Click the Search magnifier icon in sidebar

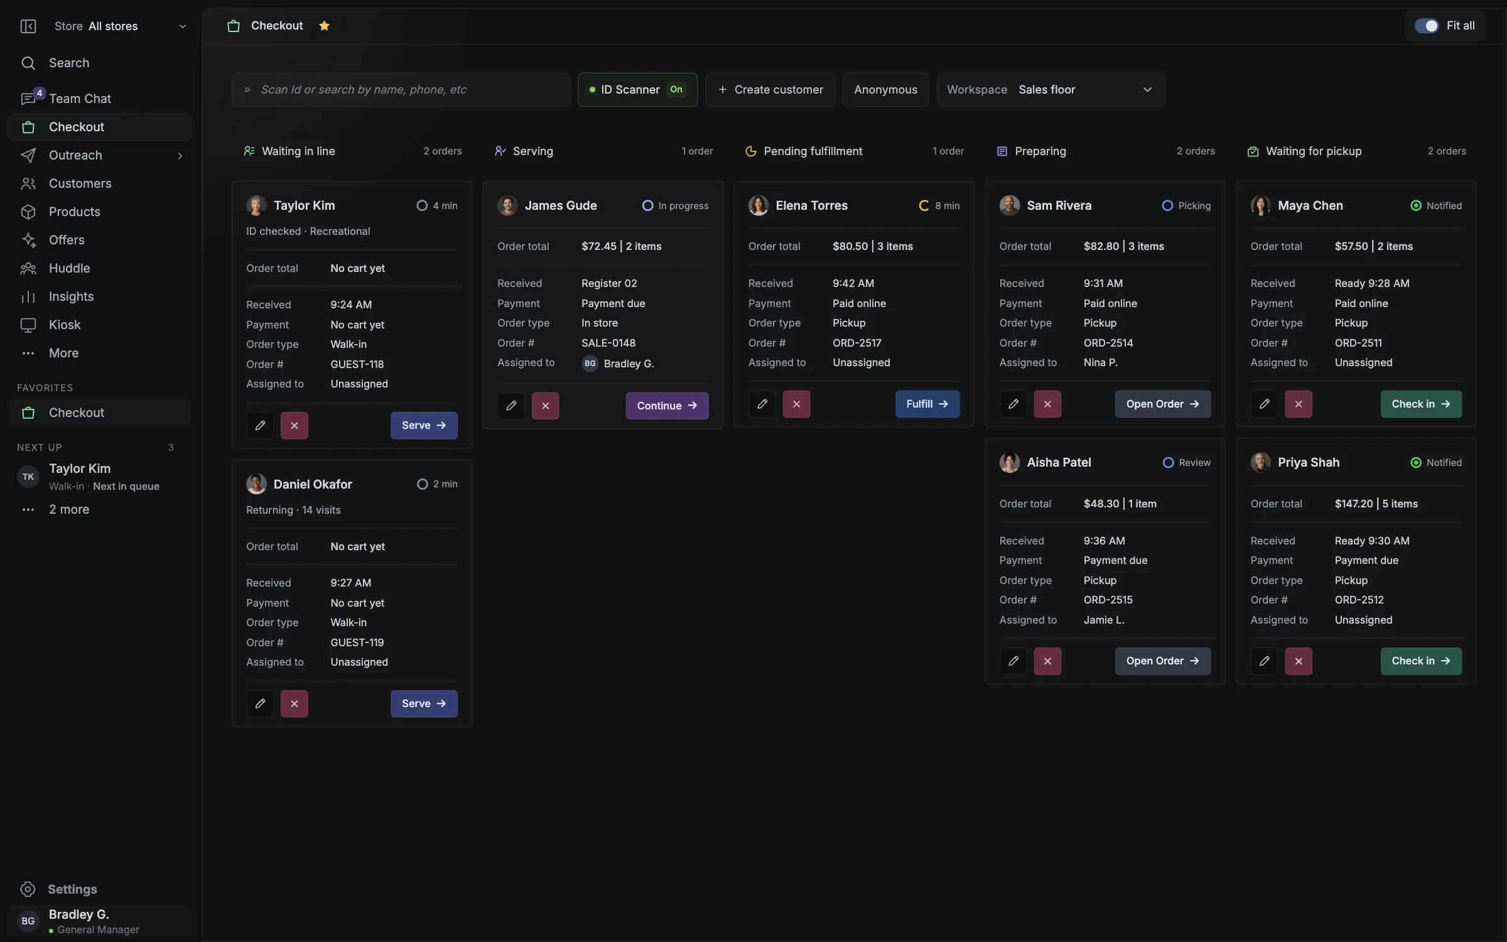coord(28,63)
